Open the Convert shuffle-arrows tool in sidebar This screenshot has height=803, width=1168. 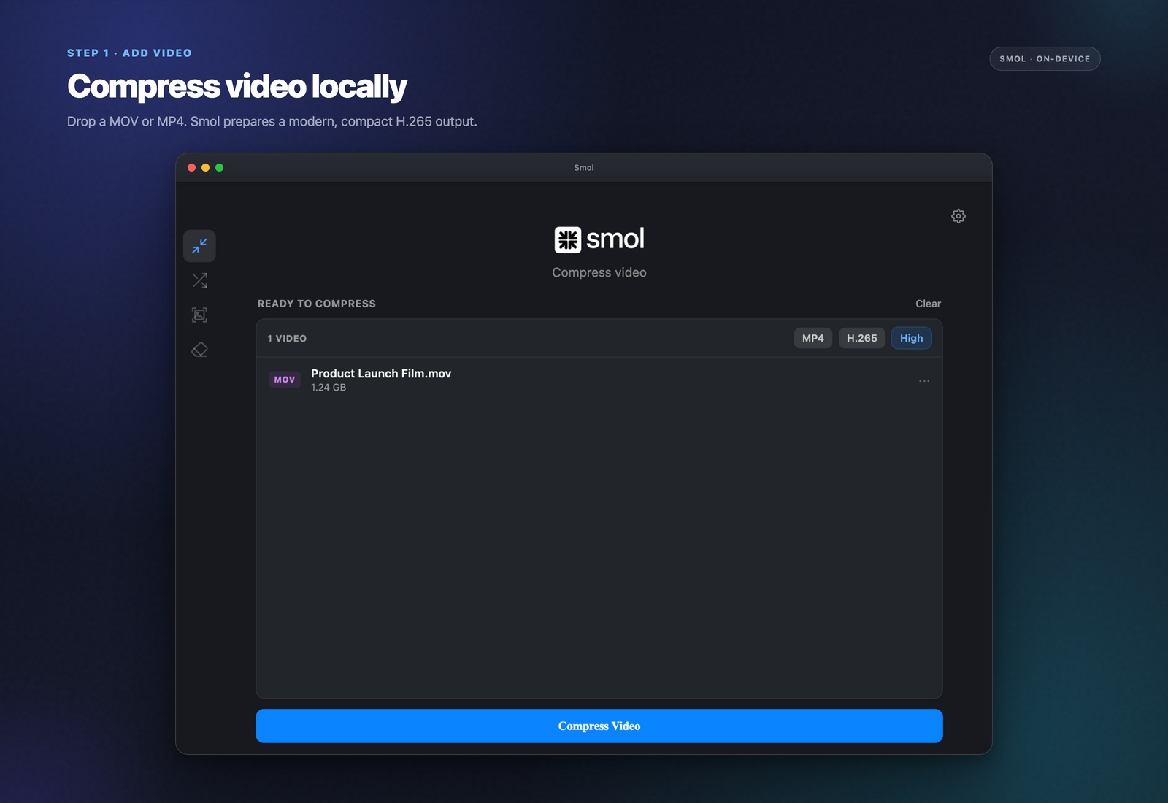click(199, 280)
